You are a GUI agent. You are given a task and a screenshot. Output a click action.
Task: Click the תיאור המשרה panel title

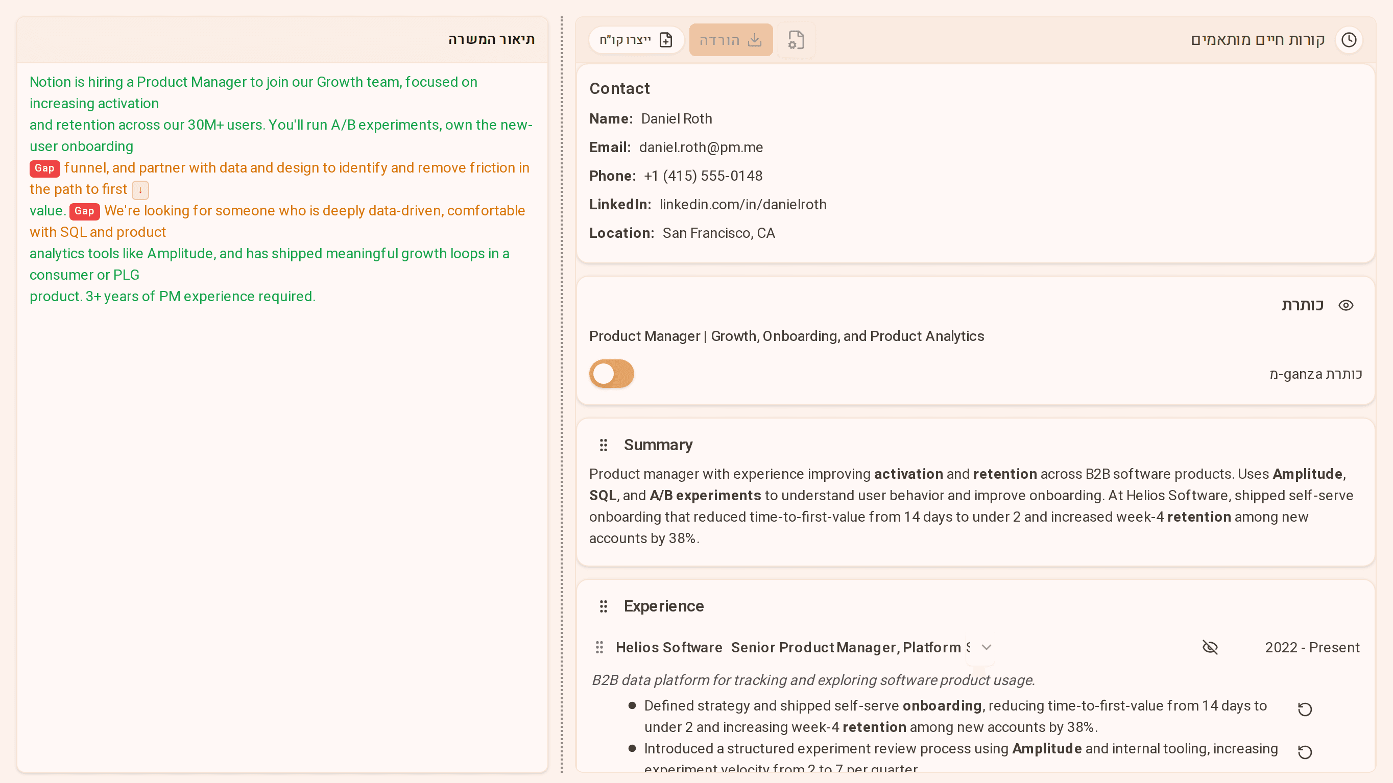tap(491, 39)
